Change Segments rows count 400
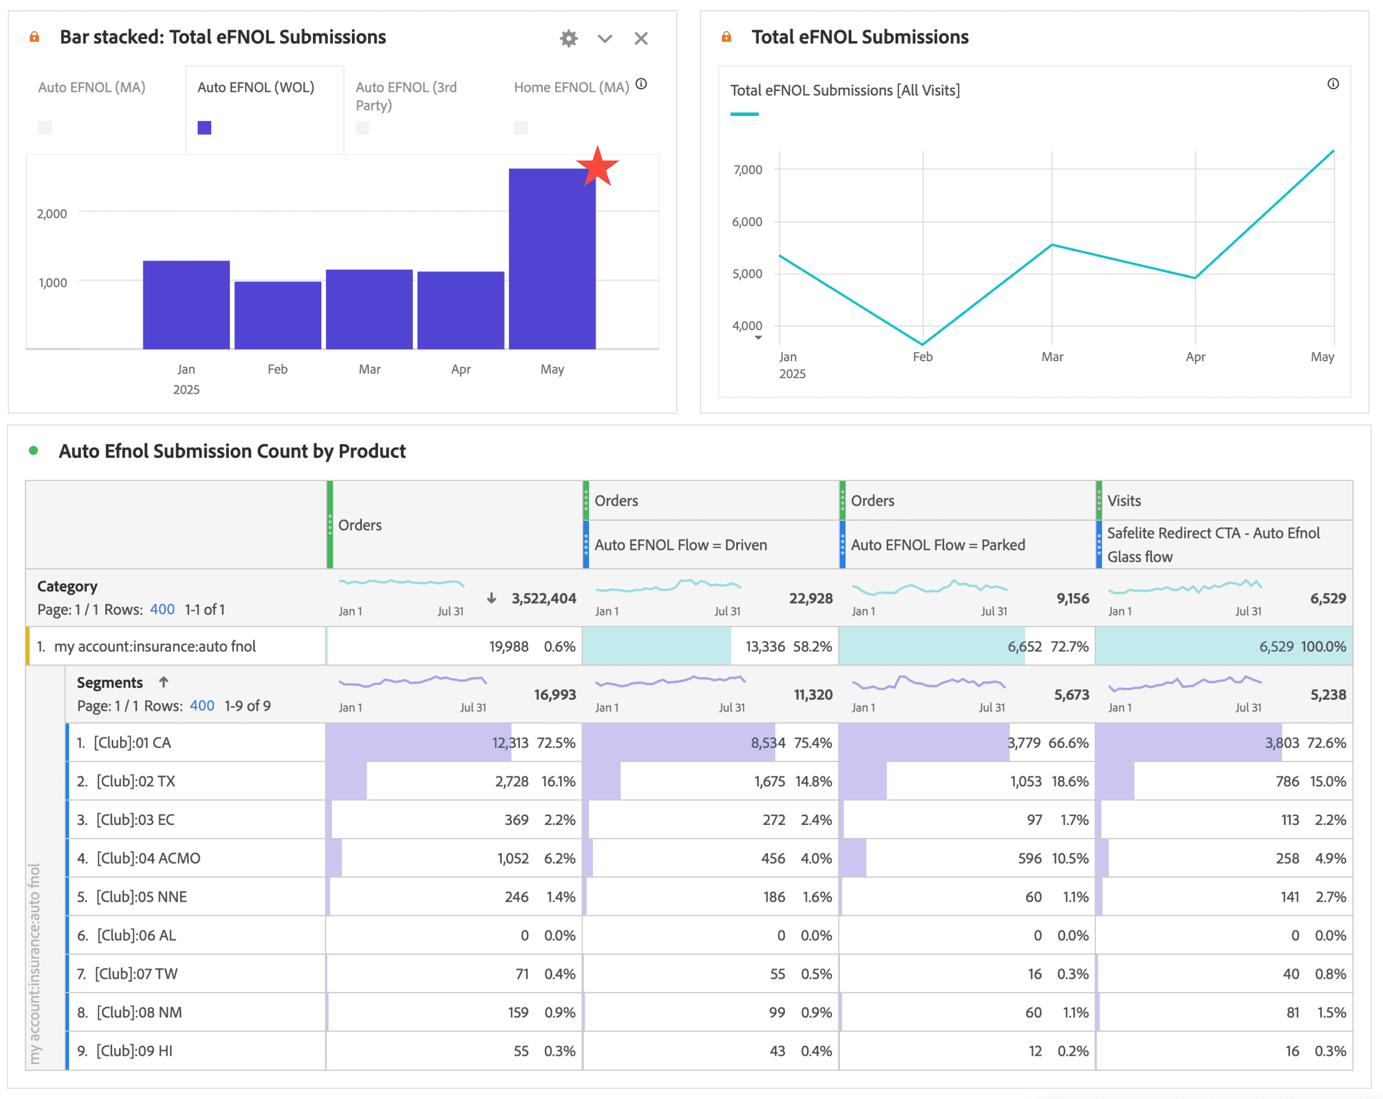This screenshot has height=1099, width=1383. (202, 705)
